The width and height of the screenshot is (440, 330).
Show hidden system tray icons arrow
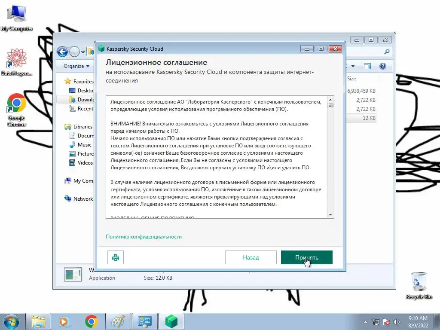pyautogui.click(x=365, y=322)
